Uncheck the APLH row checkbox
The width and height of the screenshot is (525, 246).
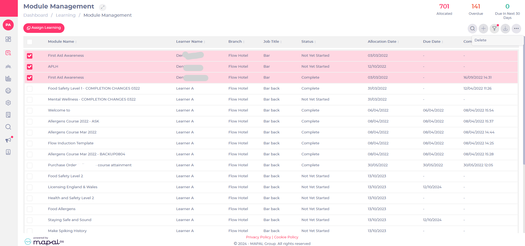[30, 67]
